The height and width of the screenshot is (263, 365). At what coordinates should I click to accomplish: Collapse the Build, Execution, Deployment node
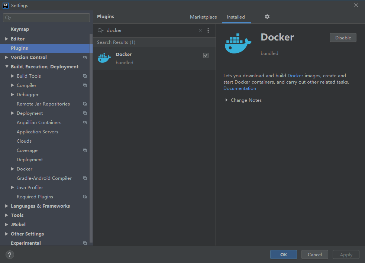tap(7, 66)
